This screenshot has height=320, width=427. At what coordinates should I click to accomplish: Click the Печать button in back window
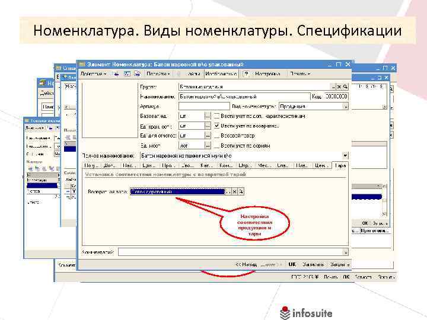330,277
